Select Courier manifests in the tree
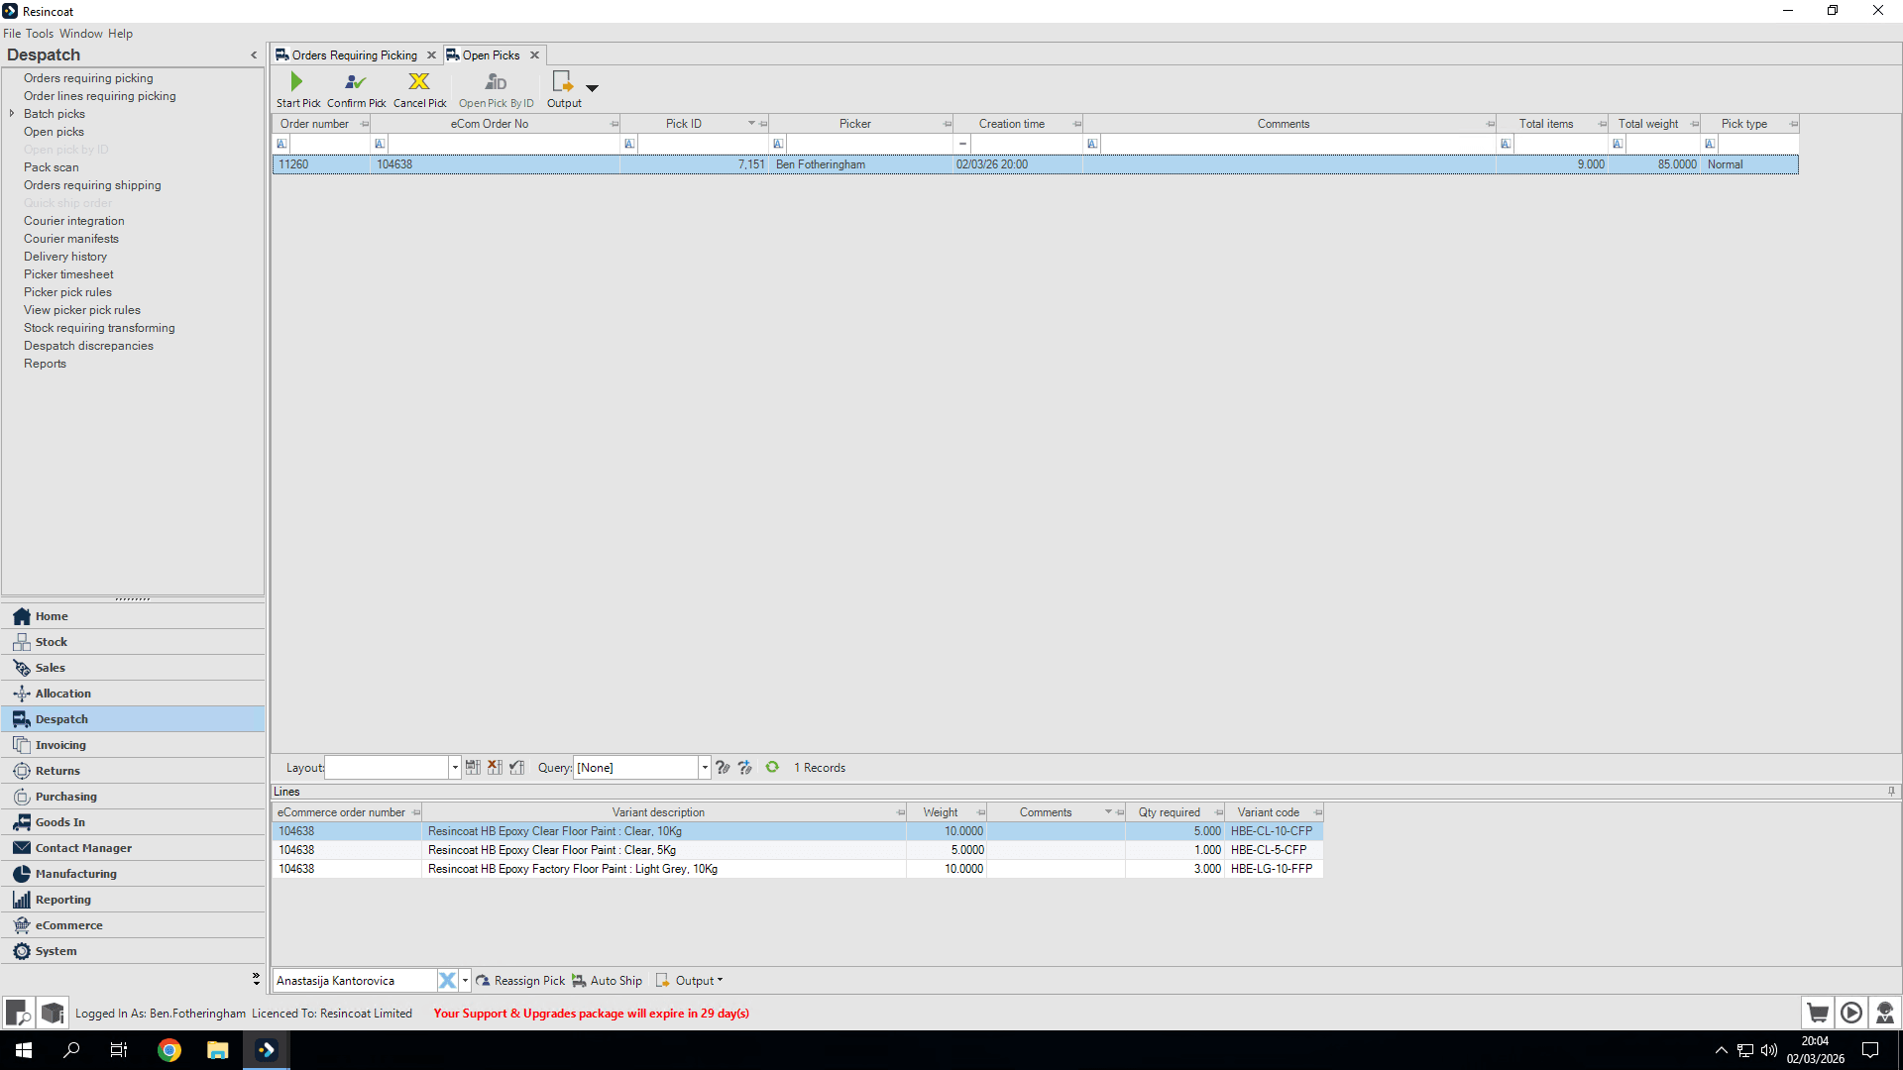Viewport: 1903px width, 1070px height. click(x=71, y=239)
